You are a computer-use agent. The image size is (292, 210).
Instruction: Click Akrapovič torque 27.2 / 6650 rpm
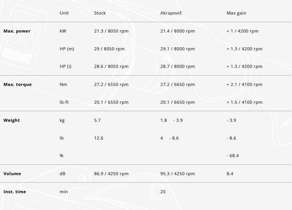(x=177, y=84)
